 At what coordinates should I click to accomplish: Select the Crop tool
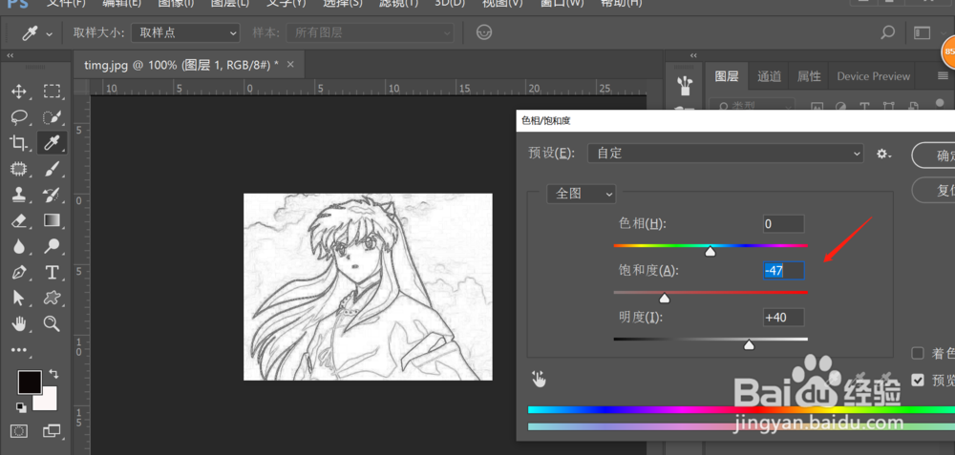point(19,143)
